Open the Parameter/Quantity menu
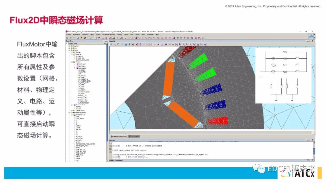Image resolution: width=326 pixels, height=183 pixels. [109, 35]
